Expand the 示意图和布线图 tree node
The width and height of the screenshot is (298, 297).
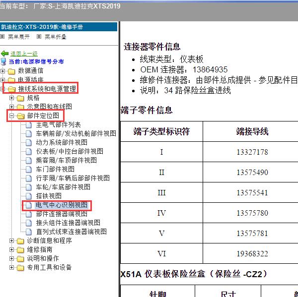(x=11, y=107)
